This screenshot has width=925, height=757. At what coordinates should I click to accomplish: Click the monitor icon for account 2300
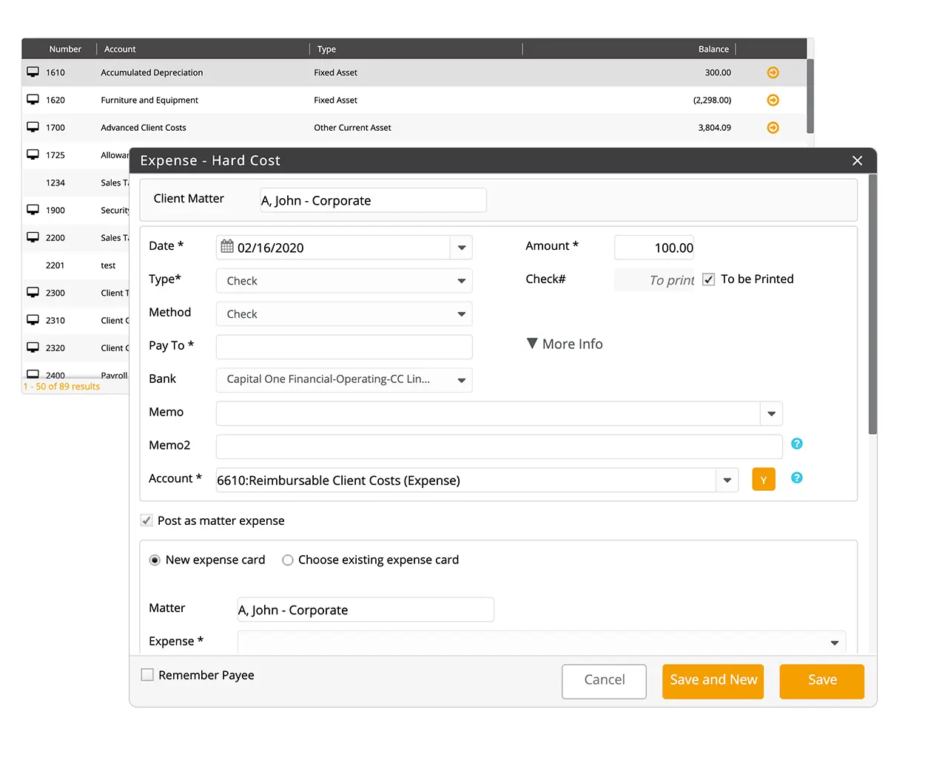33,293
